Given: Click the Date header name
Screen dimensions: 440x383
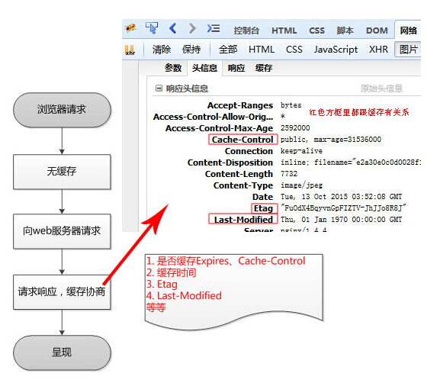Looking at the screenshot, I should pos(262,197).
